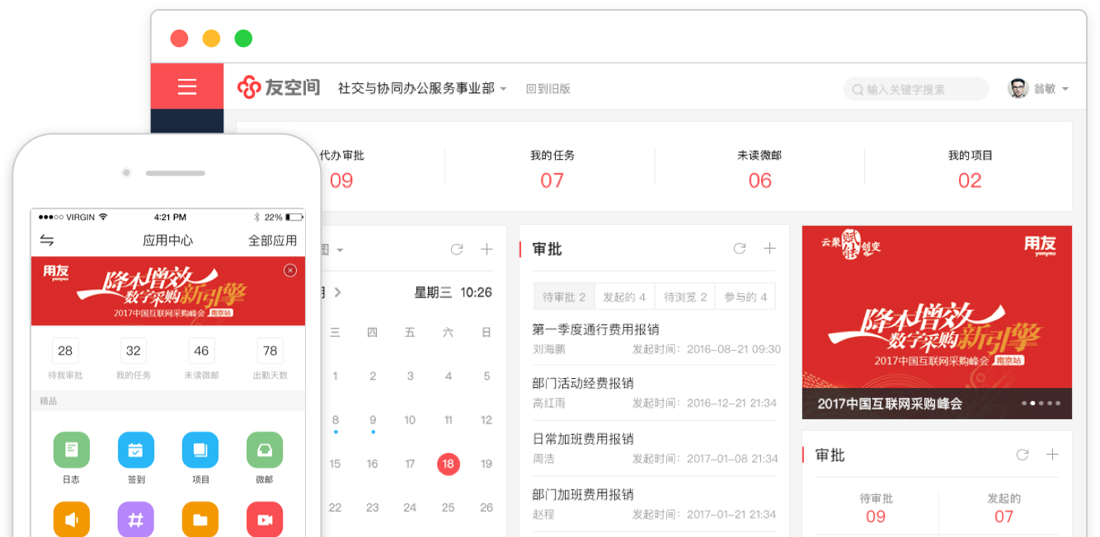Switch to the 发起的 4 tab
Image resolution: width=1100 pixels, height=537 pixels.
coord(624,297)
